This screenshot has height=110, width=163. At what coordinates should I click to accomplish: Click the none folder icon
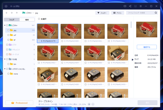coord(11,74)
